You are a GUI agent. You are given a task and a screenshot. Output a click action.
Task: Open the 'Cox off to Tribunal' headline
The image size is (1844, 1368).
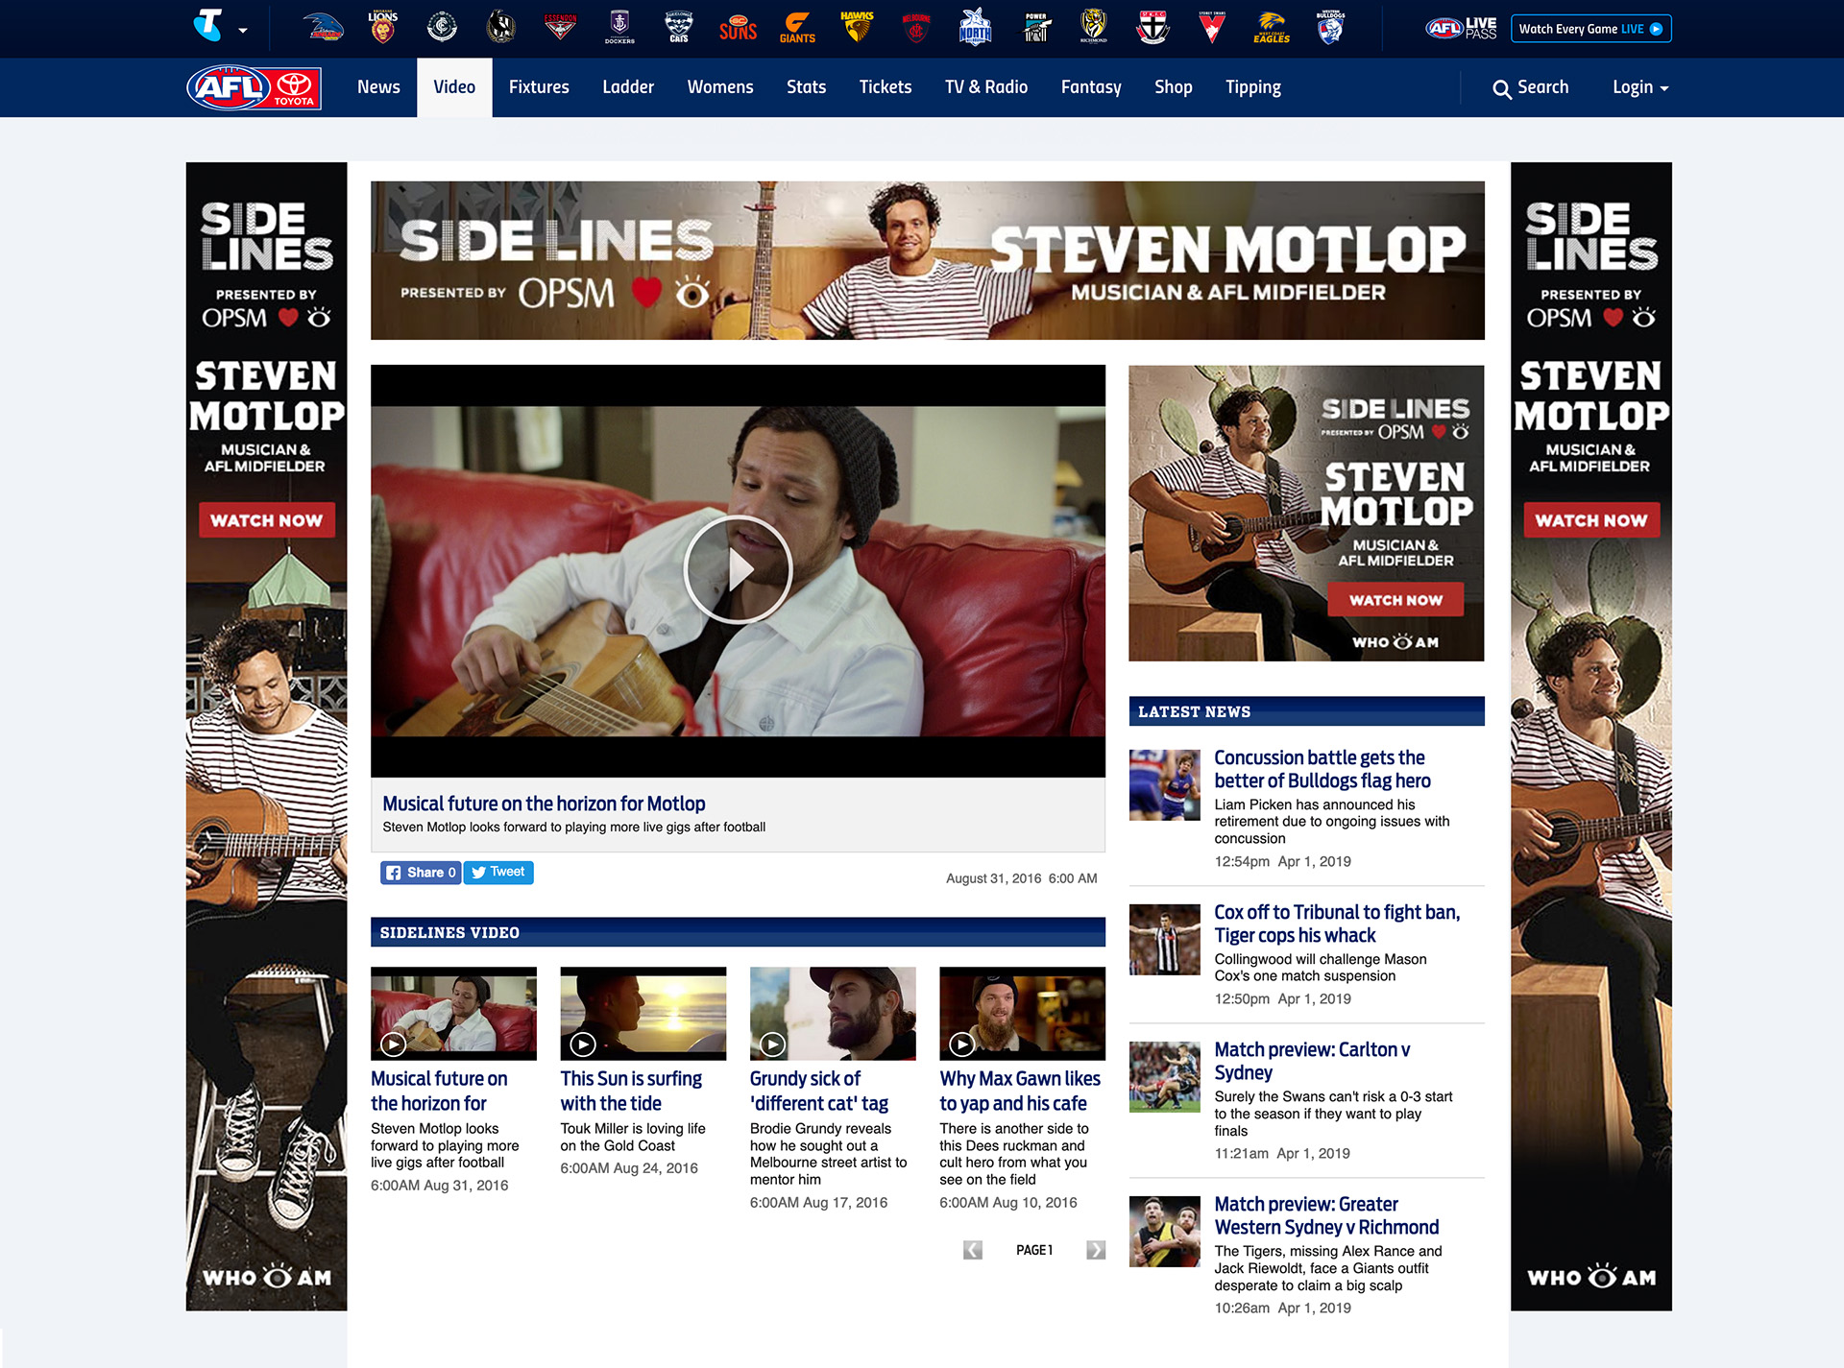point(1337,924)
